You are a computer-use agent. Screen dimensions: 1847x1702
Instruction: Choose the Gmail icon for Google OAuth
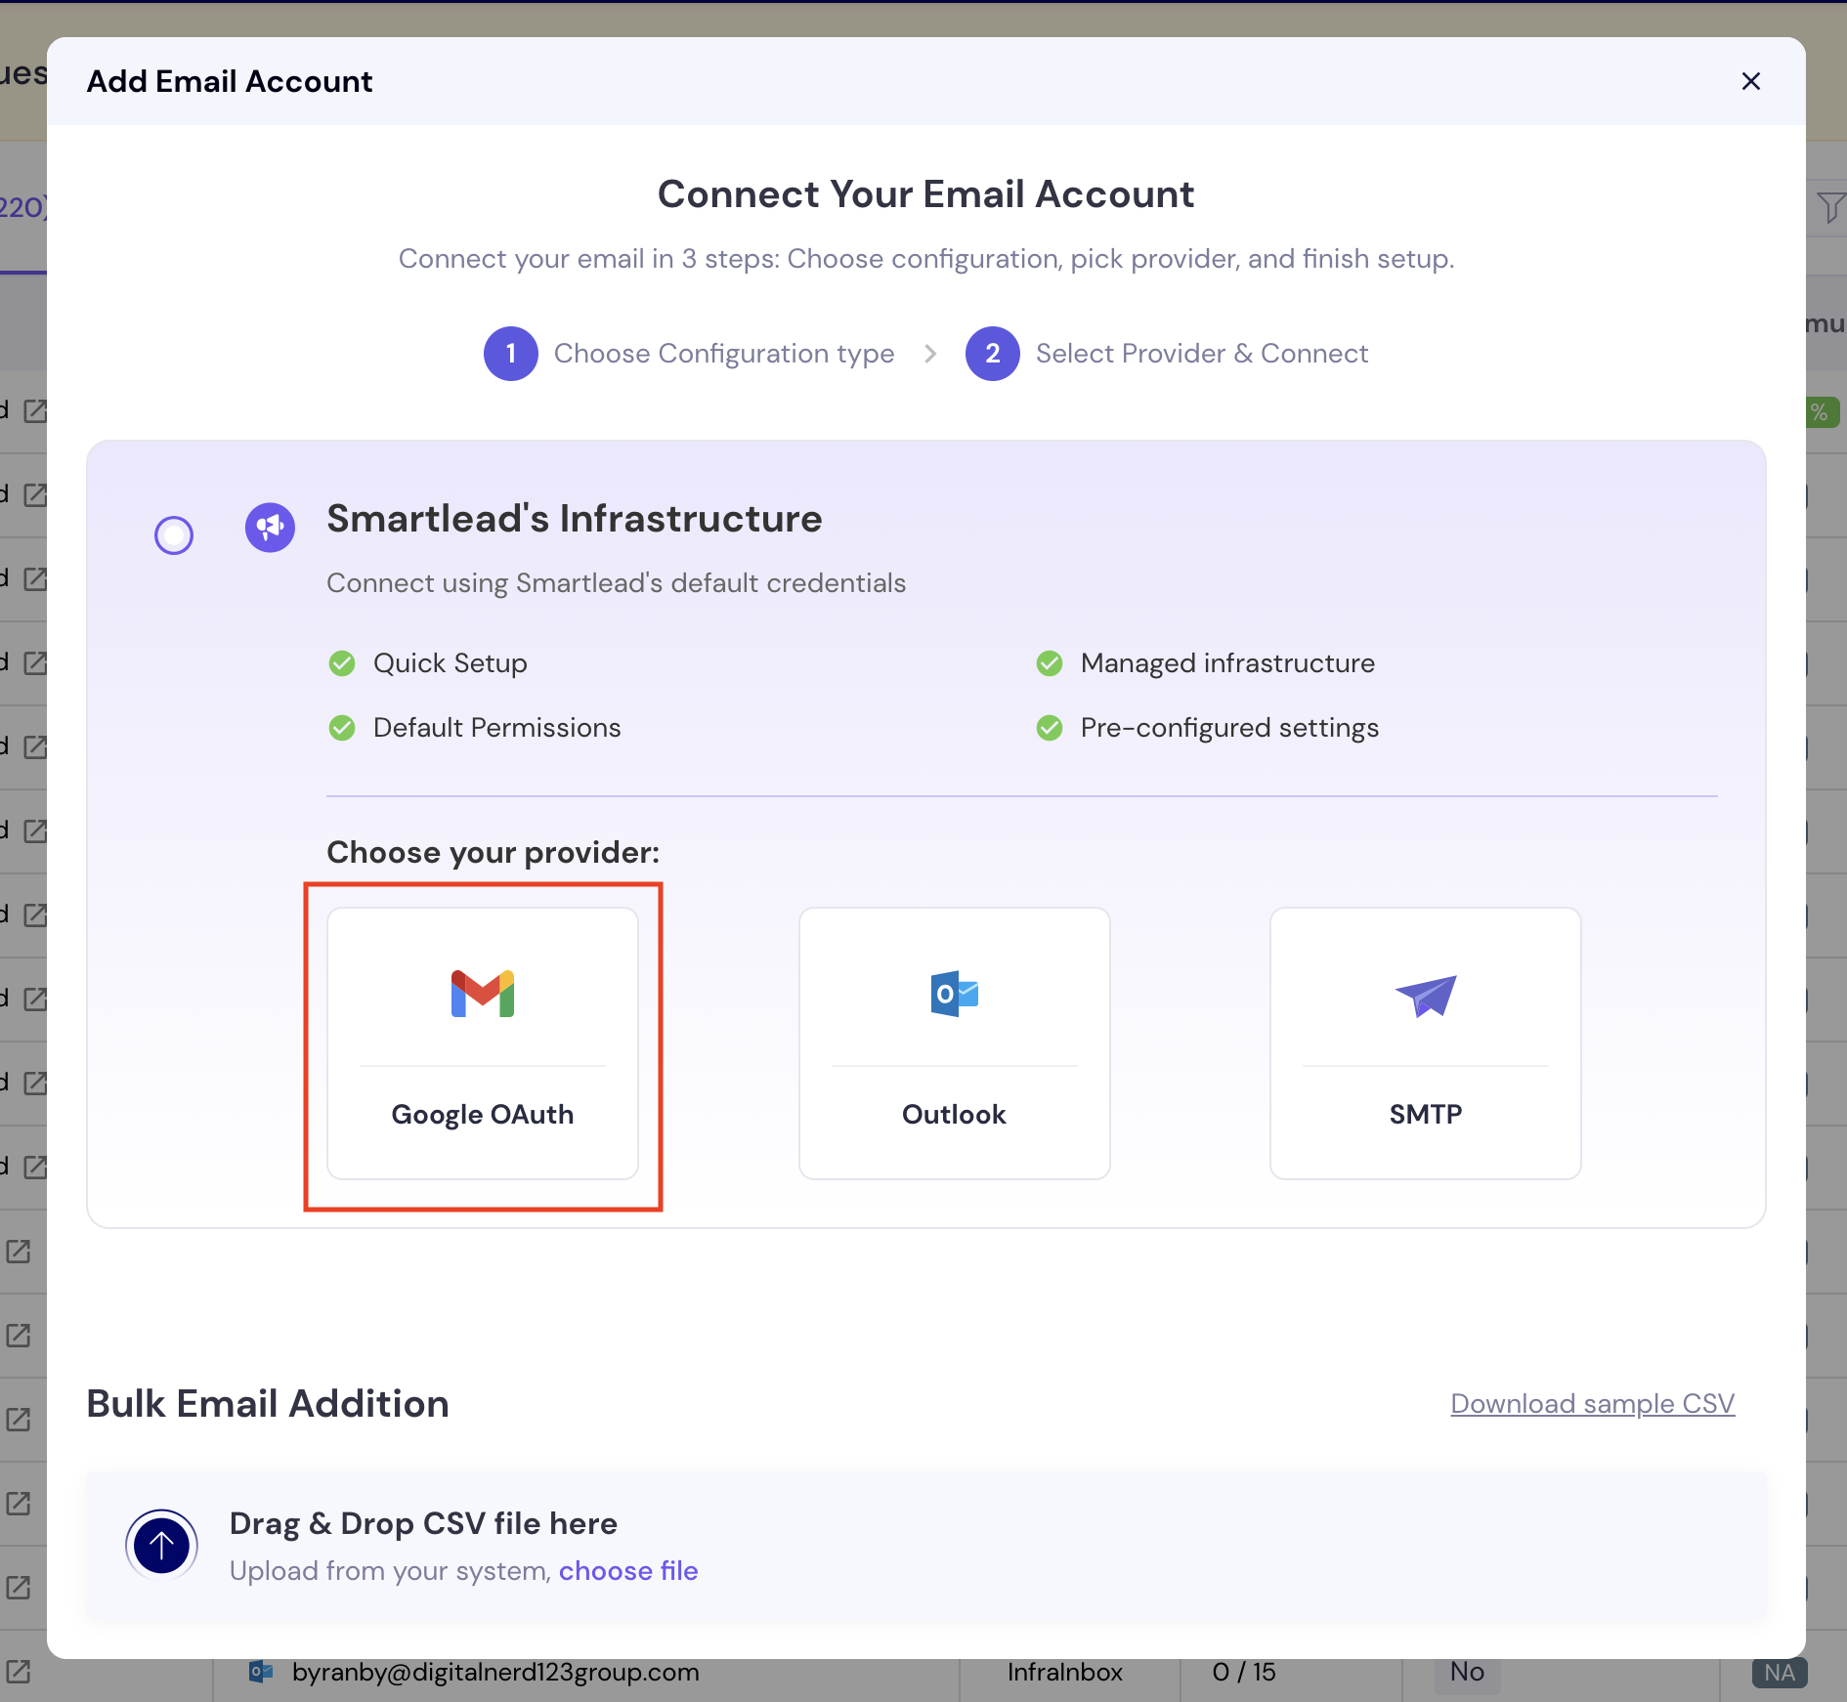pyautogui.click(x=483, y=994)
